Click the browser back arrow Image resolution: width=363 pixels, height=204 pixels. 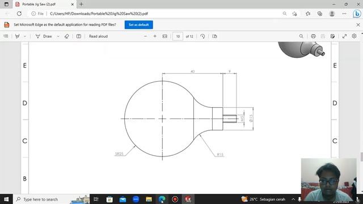[7, 14]
